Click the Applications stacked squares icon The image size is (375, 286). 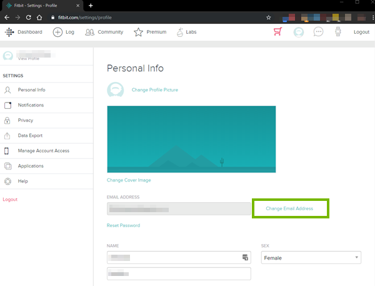tap(8, 166)
